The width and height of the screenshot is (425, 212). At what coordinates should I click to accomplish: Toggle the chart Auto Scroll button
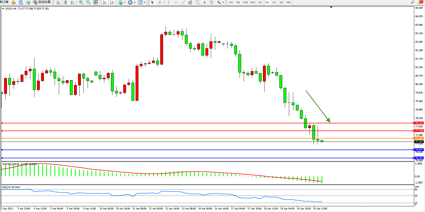click(104, 2)
